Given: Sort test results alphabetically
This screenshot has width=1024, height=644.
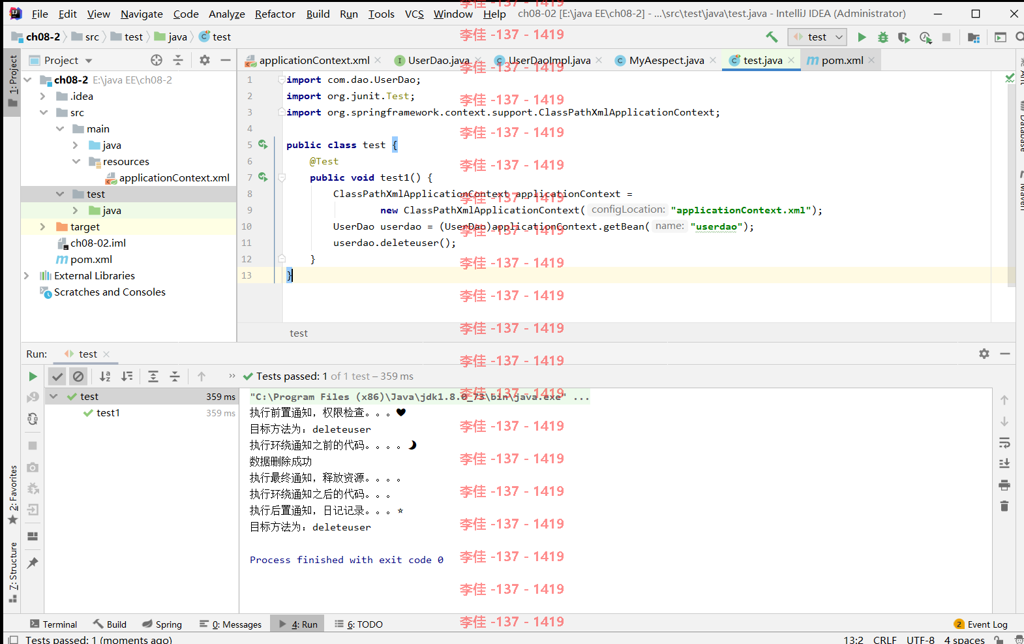Looking at the screenshot, I should coord(105,376).
